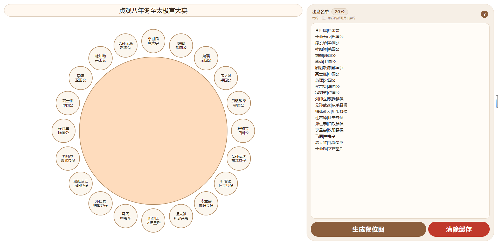Click the 20 位 count badge

pos(340,12)
